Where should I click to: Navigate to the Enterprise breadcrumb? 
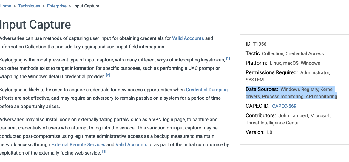click(57, 6)
